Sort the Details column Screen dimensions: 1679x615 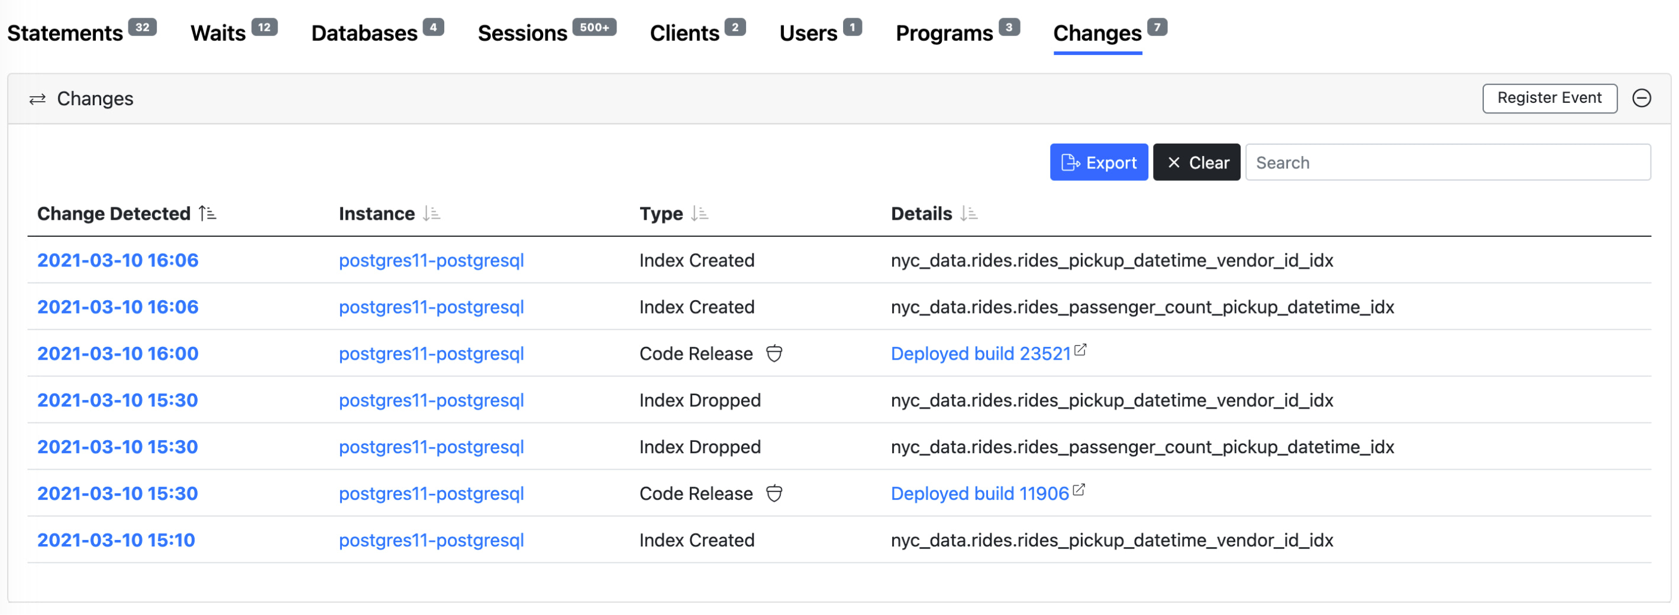click(x=968, y=213)
